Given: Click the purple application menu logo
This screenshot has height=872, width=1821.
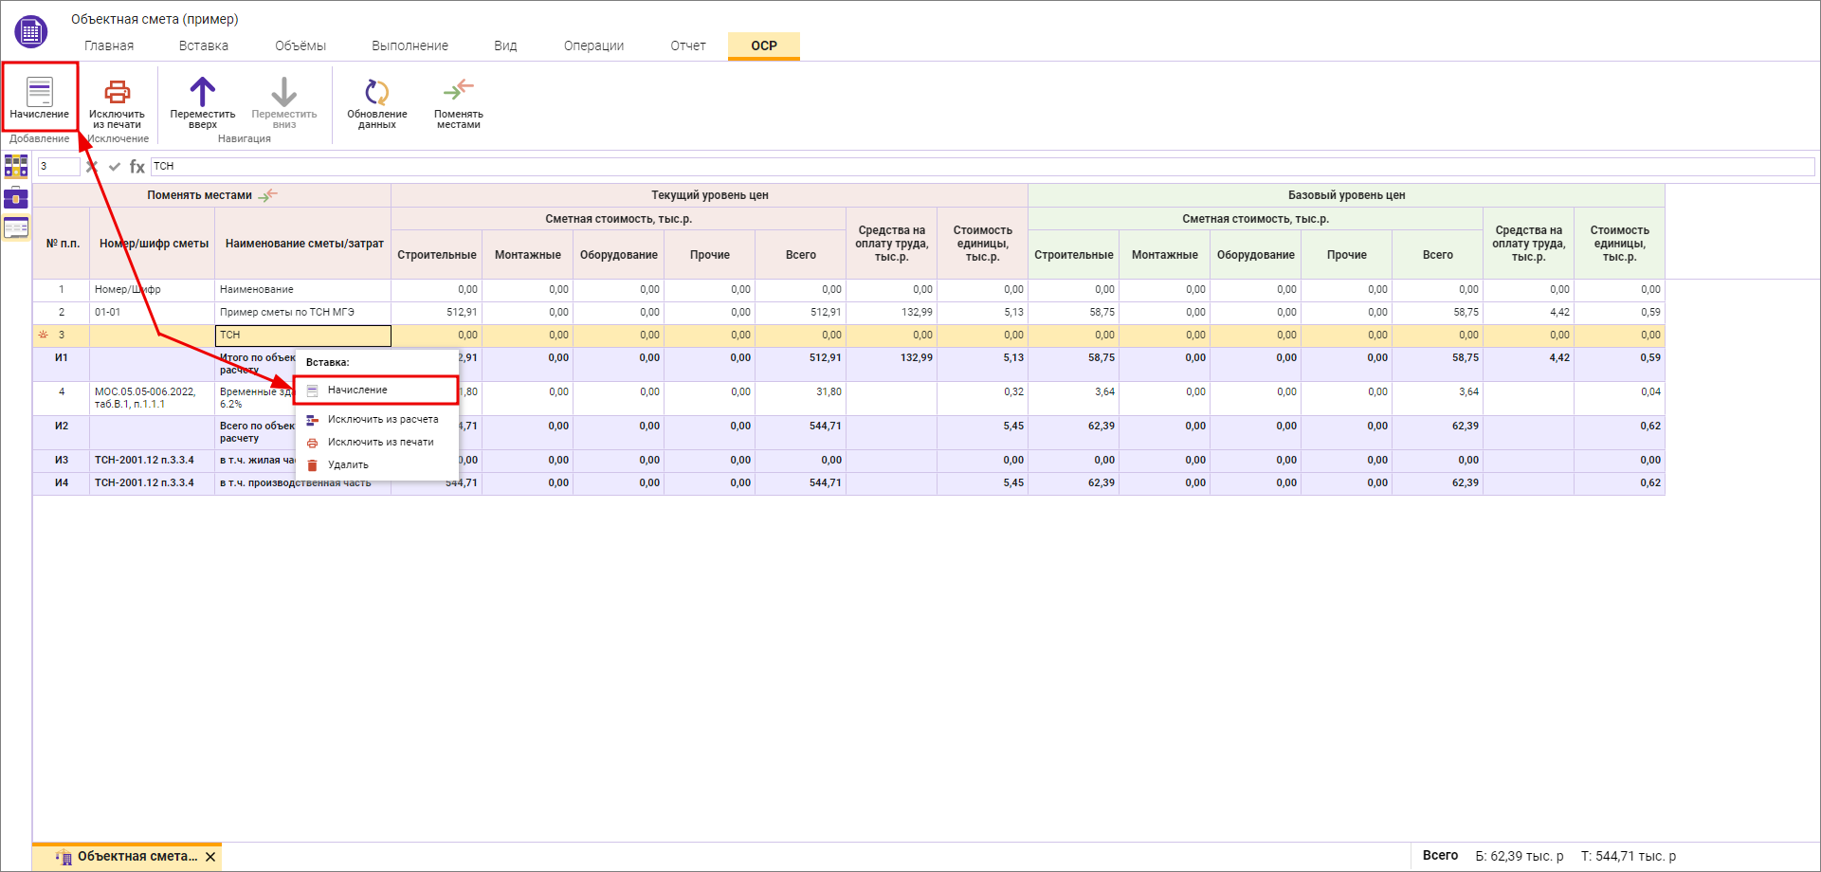Looking at the screenshot, I should (x=31, y=32).
